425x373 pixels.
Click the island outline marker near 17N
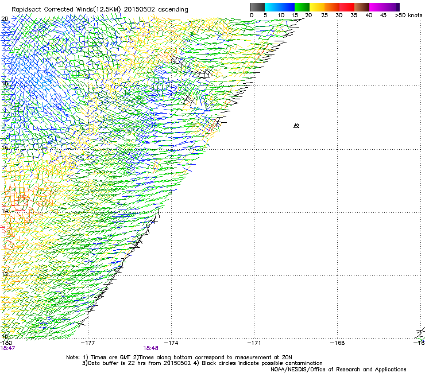coord(296,126)
